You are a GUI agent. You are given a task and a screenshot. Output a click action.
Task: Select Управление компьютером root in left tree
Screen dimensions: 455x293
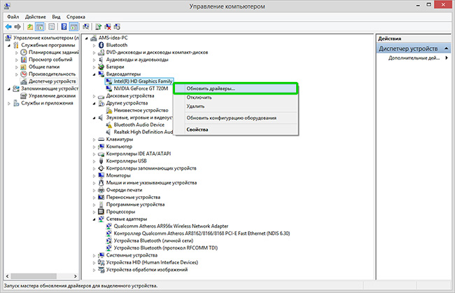click(x=45, y=38)
